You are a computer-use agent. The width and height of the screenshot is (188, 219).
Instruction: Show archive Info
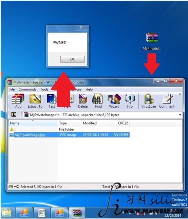(x=130, y=101)
